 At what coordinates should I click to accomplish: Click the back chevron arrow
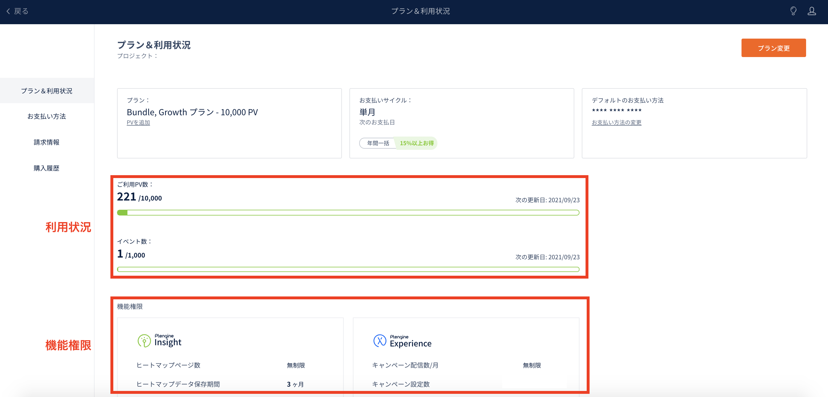tap(8, 11)
